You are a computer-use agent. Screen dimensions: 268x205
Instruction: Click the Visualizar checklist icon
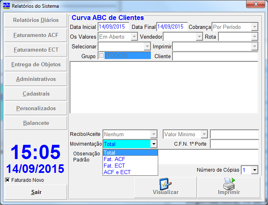tap(165, 184)
